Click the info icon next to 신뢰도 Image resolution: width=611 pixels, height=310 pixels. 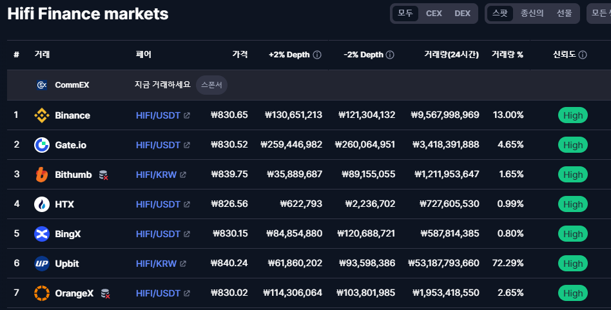coord(583,55)
